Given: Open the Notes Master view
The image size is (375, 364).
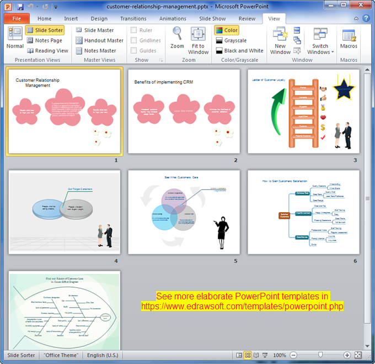Looking at the screenshot, I should point(96,51).
